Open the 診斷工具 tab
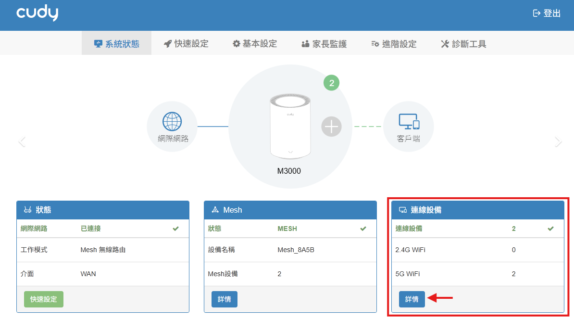 pyautogui.click(x=463, y=44)
